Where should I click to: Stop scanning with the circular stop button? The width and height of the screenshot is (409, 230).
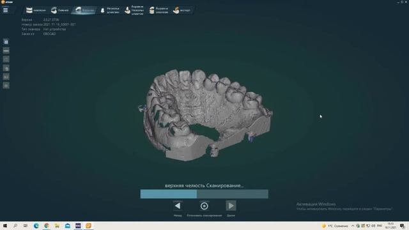point(204,206)
